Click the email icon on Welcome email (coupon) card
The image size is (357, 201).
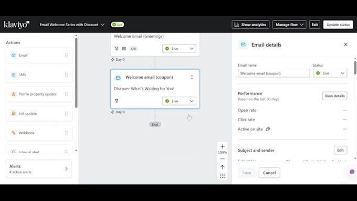pyautogui.click(x=118, y=78)
